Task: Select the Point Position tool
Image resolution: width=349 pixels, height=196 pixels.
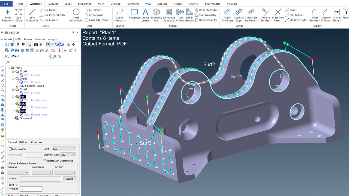Action: [7, 16]
